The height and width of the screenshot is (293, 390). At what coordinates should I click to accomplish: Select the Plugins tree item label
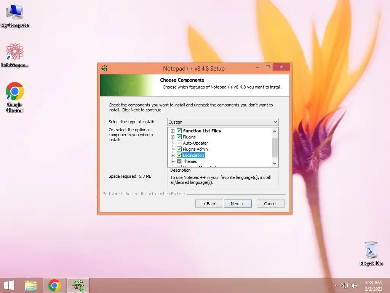point(189,137)
